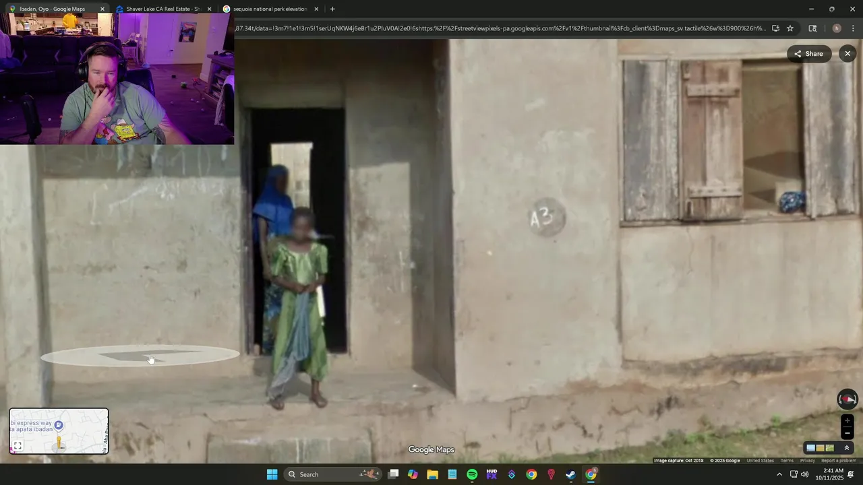
Task: Expand the minimap with corner icon
Action: [18, 446]
